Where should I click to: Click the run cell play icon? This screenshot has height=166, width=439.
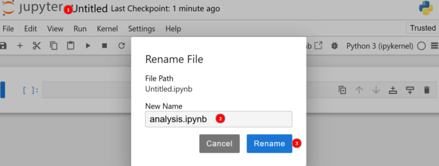coord(87,46)
